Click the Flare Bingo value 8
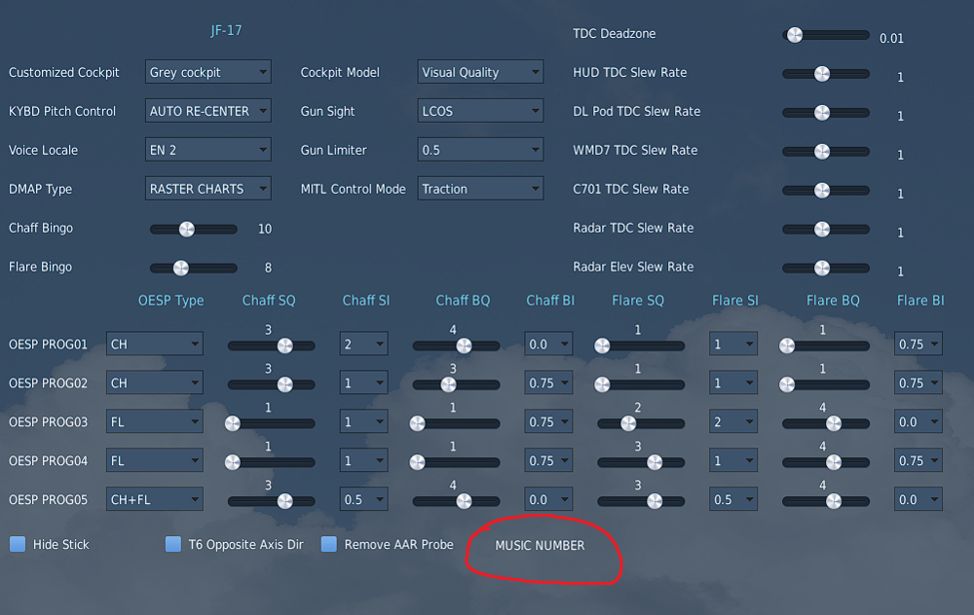The width and height of the screenshot is (974, 615). (x=269, y=269)
